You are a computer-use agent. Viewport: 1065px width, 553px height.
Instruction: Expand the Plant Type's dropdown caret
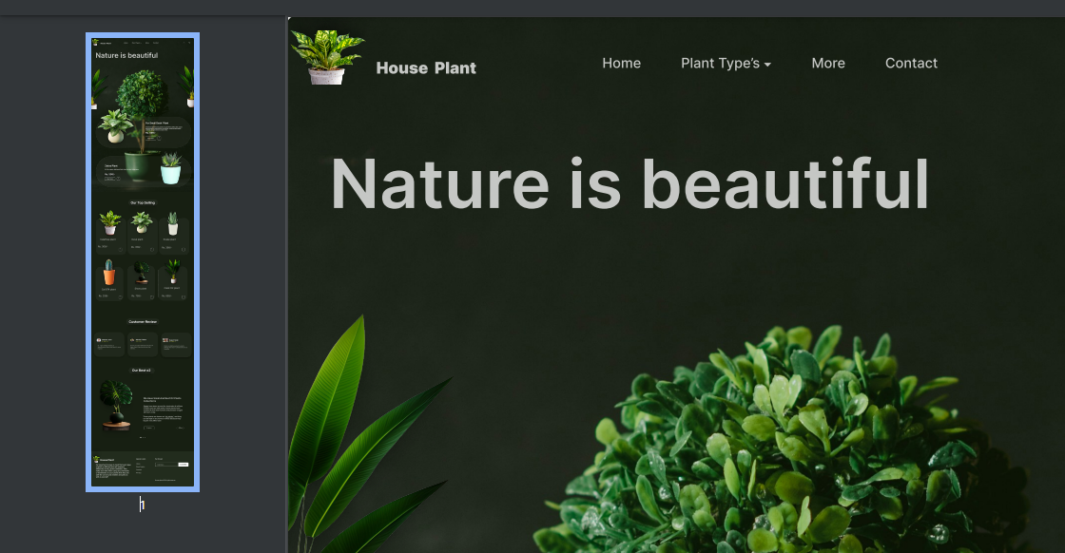pos(767,65)
